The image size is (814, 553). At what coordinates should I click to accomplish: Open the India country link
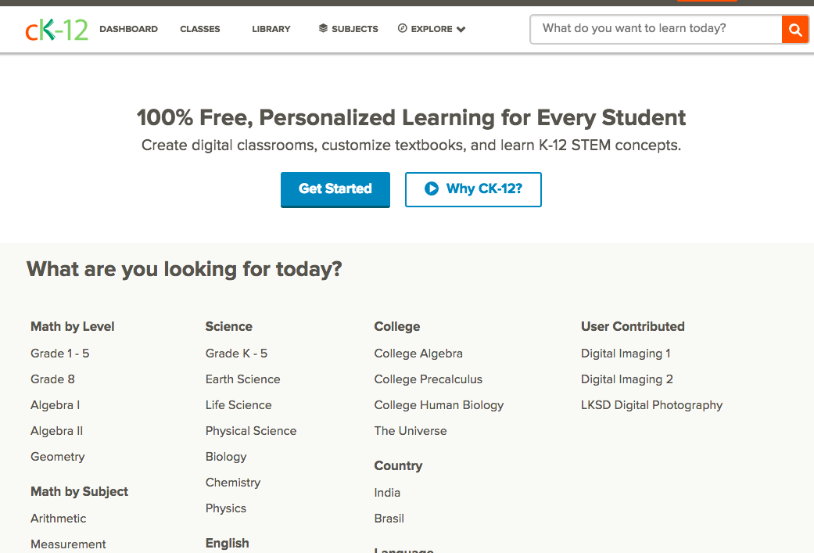click(387, 493)
